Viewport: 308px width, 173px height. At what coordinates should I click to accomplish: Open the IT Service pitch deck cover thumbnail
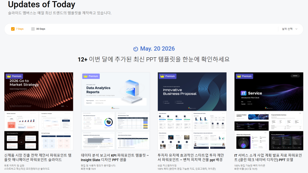[269, 91]
